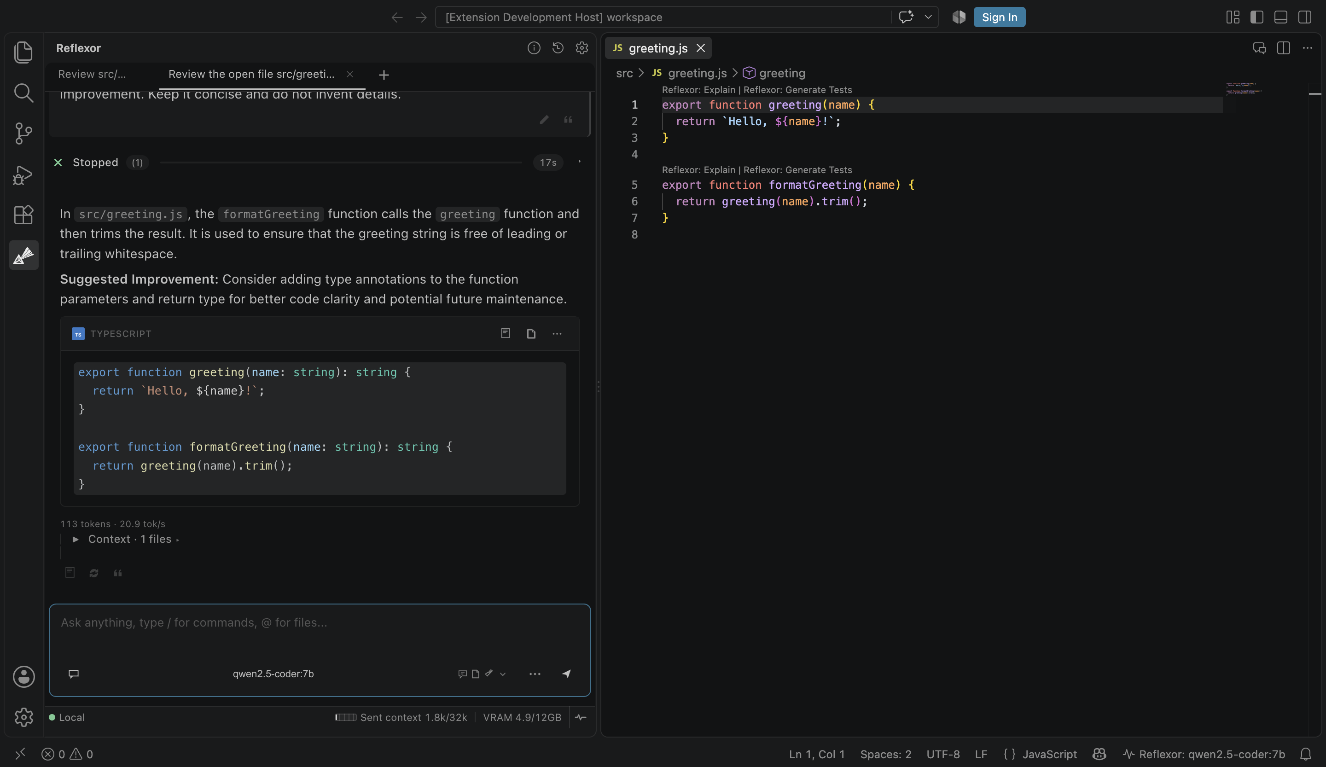Quote the user prompt message
The height and width of the screenshot is (767, 1326).
[x=568, y=120]
